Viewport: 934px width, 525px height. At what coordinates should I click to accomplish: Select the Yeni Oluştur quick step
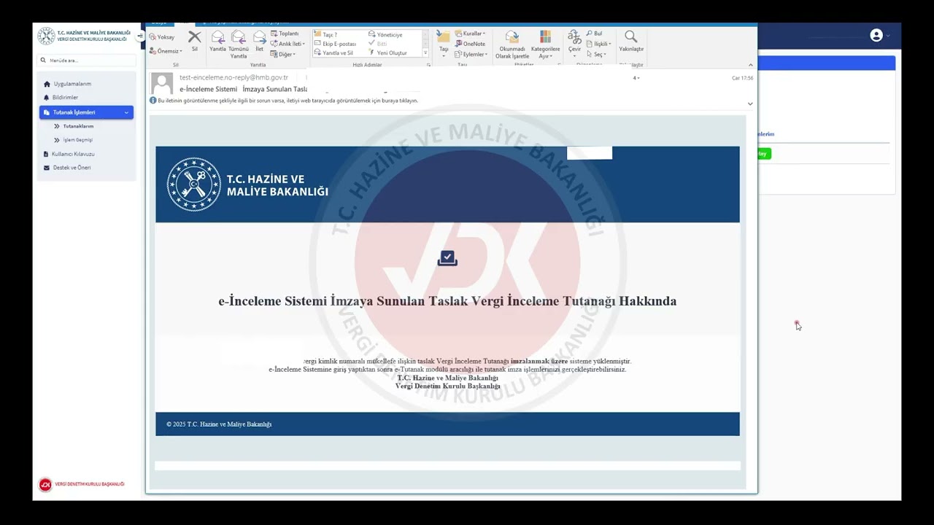click(x=387, y=53)
